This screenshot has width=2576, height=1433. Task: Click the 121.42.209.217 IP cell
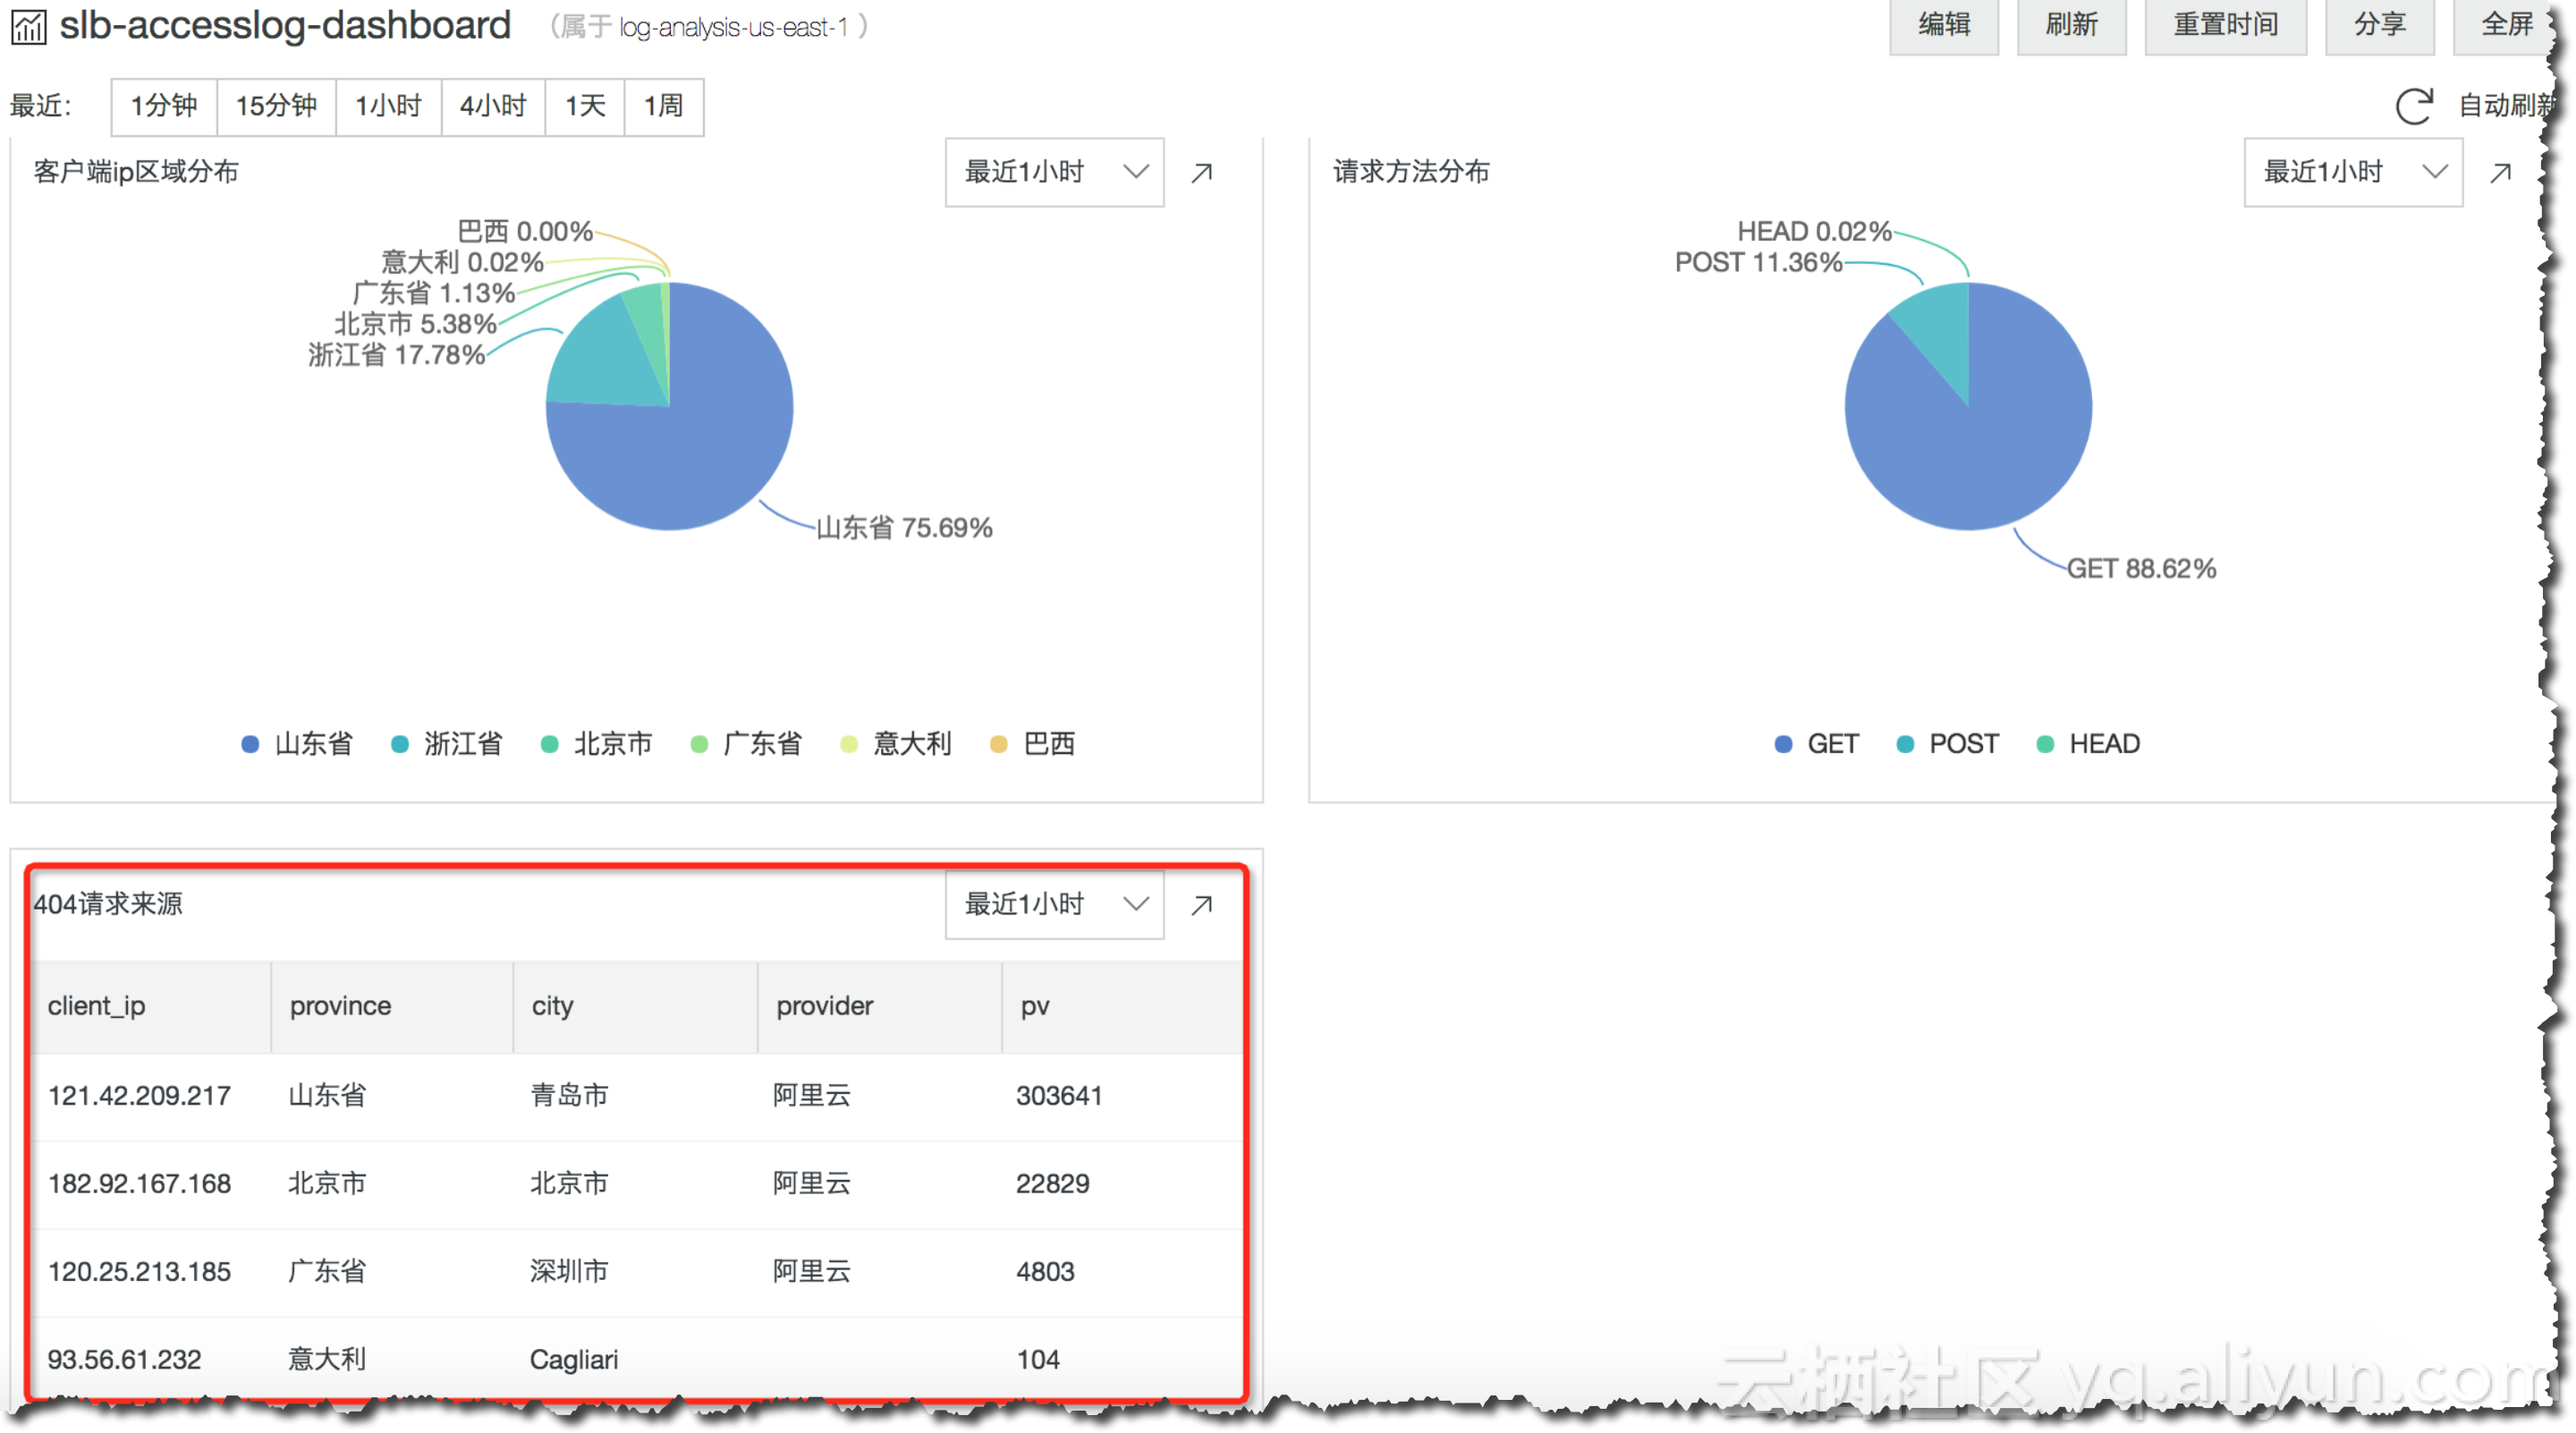point(139,1096)
